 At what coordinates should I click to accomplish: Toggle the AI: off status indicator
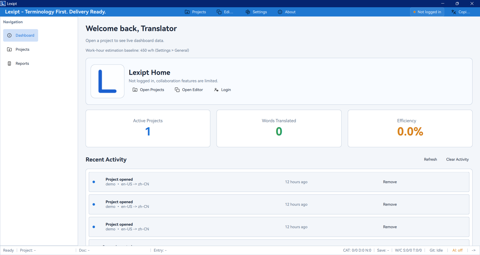pyautogui.click(x=457, y=250)
